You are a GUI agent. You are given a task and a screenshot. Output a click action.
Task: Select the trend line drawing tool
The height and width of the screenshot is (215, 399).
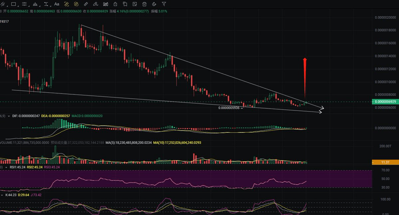pos(3,4)
